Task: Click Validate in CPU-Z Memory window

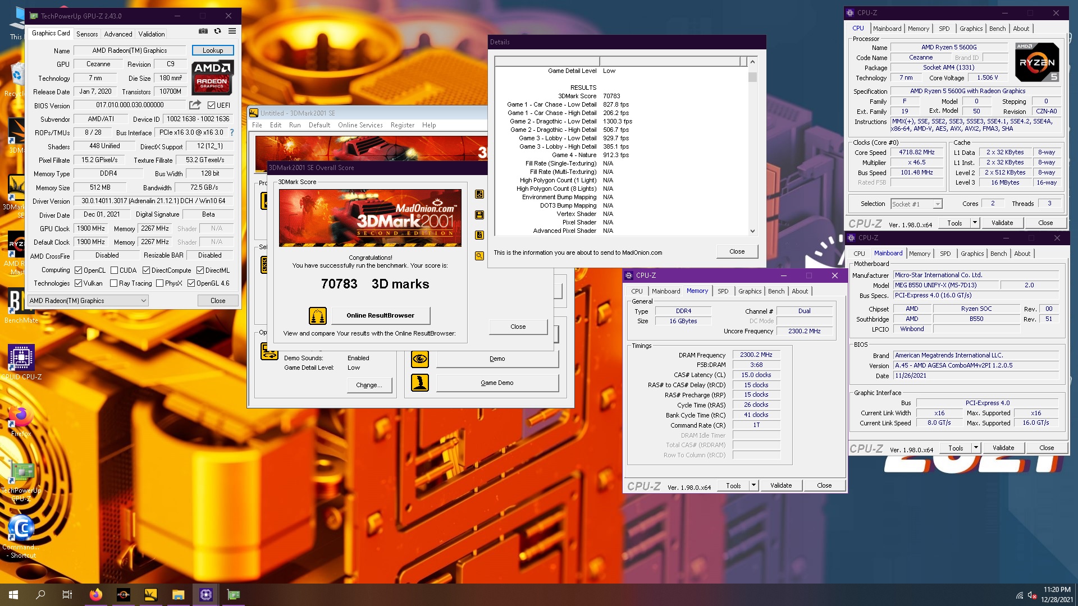Action: point(781,485)
